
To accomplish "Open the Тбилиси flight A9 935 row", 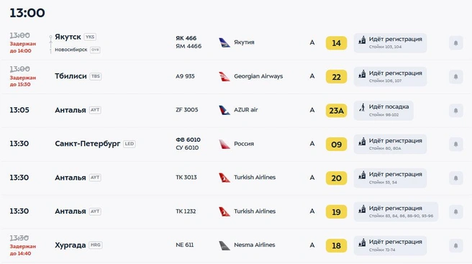I will click(x=236, y=76).
